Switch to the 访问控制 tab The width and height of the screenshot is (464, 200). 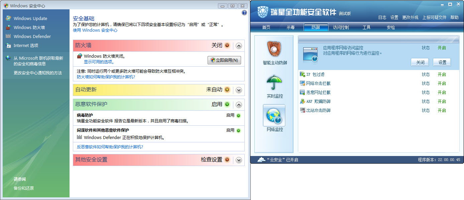tap(341, 27)
